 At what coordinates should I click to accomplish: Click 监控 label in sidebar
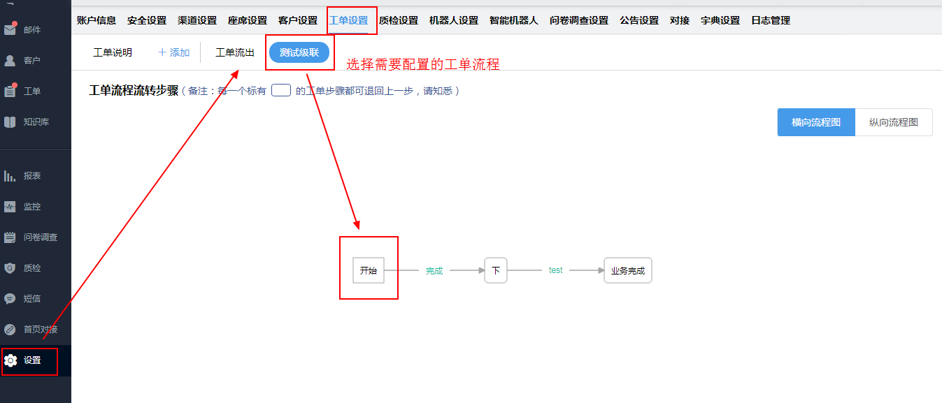32,207
